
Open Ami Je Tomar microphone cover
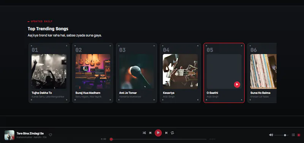pos(137,71)
